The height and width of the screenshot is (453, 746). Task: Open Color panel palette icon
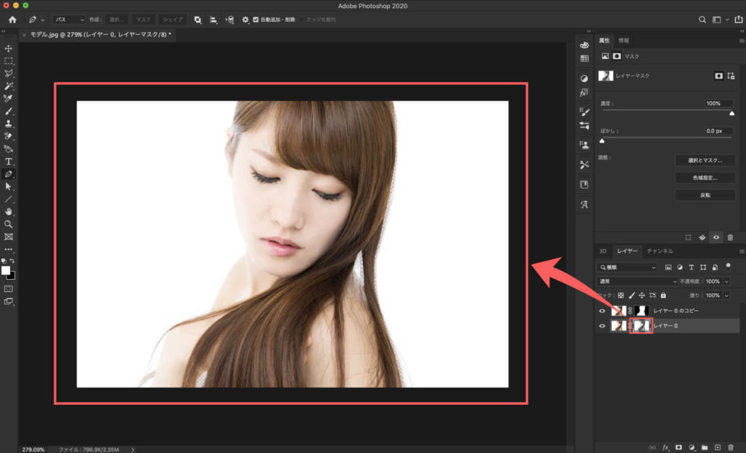(584, 45)
